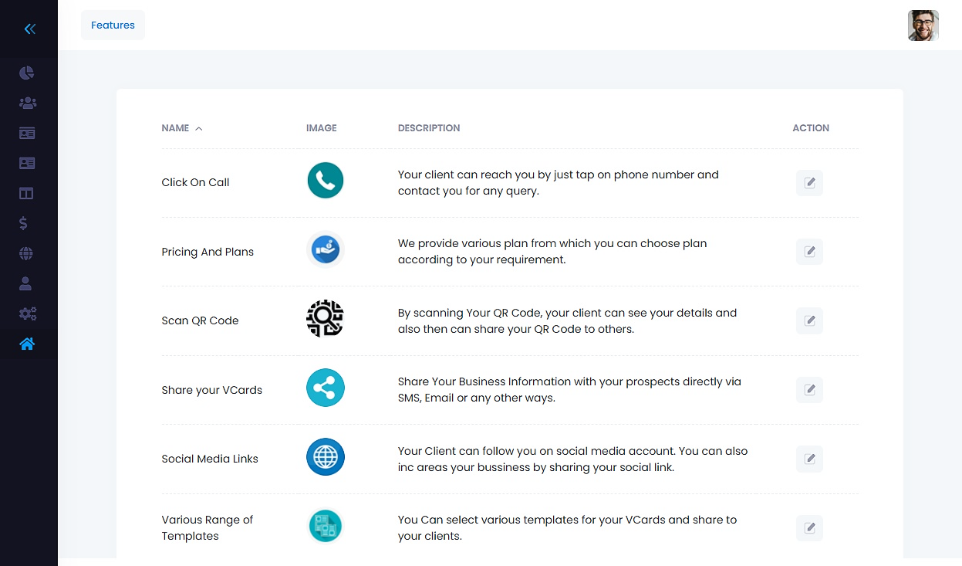Viewport: 962px width, 566px height.
Task: Click the Share your VCards image
Action: click(325, 388)
